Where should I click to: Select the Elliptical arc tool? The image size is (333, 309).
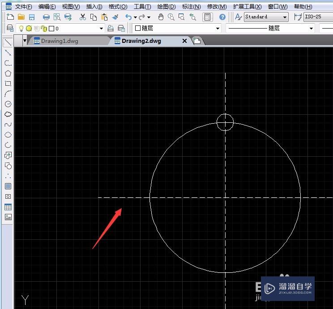8,145
